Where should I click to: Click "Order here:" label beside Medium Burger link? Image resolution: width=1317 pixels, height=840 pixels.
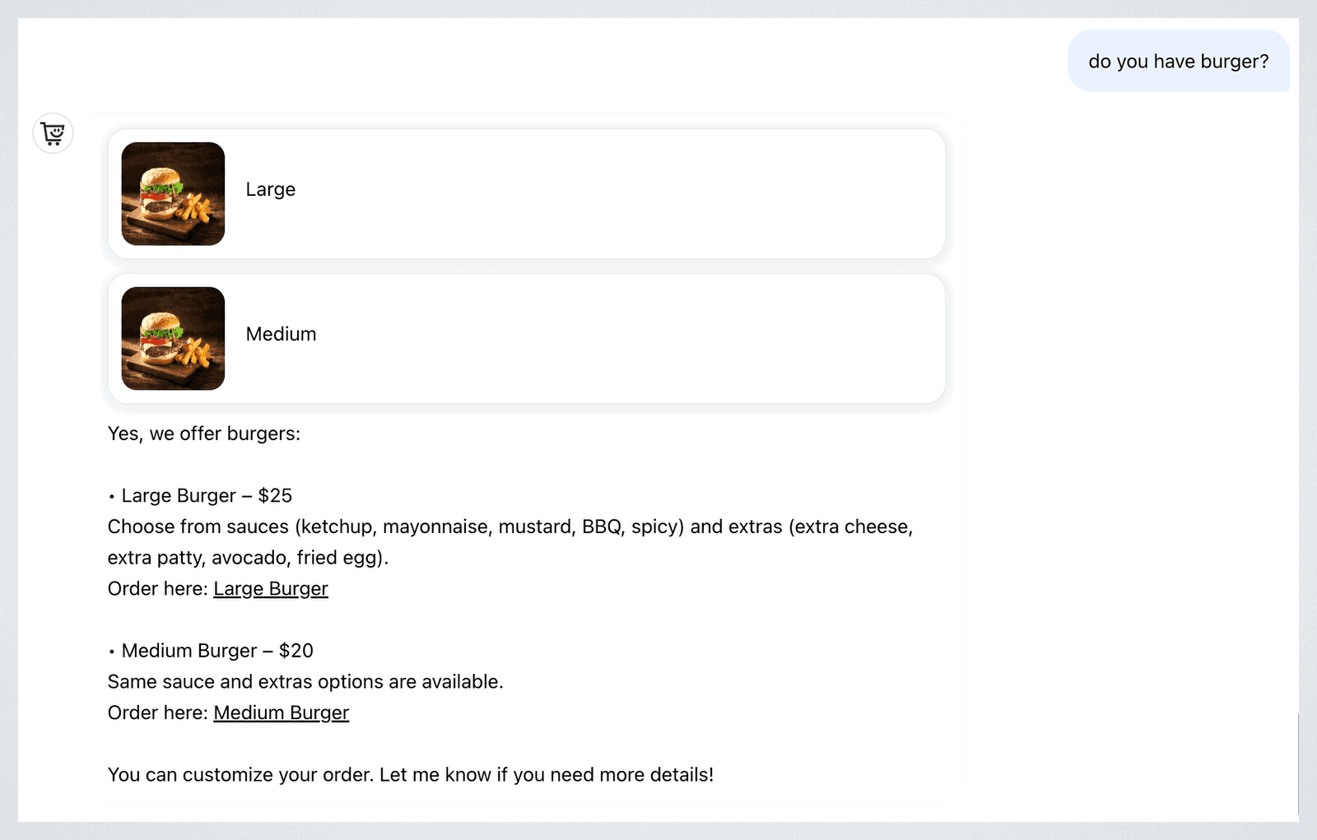[158, 713]
